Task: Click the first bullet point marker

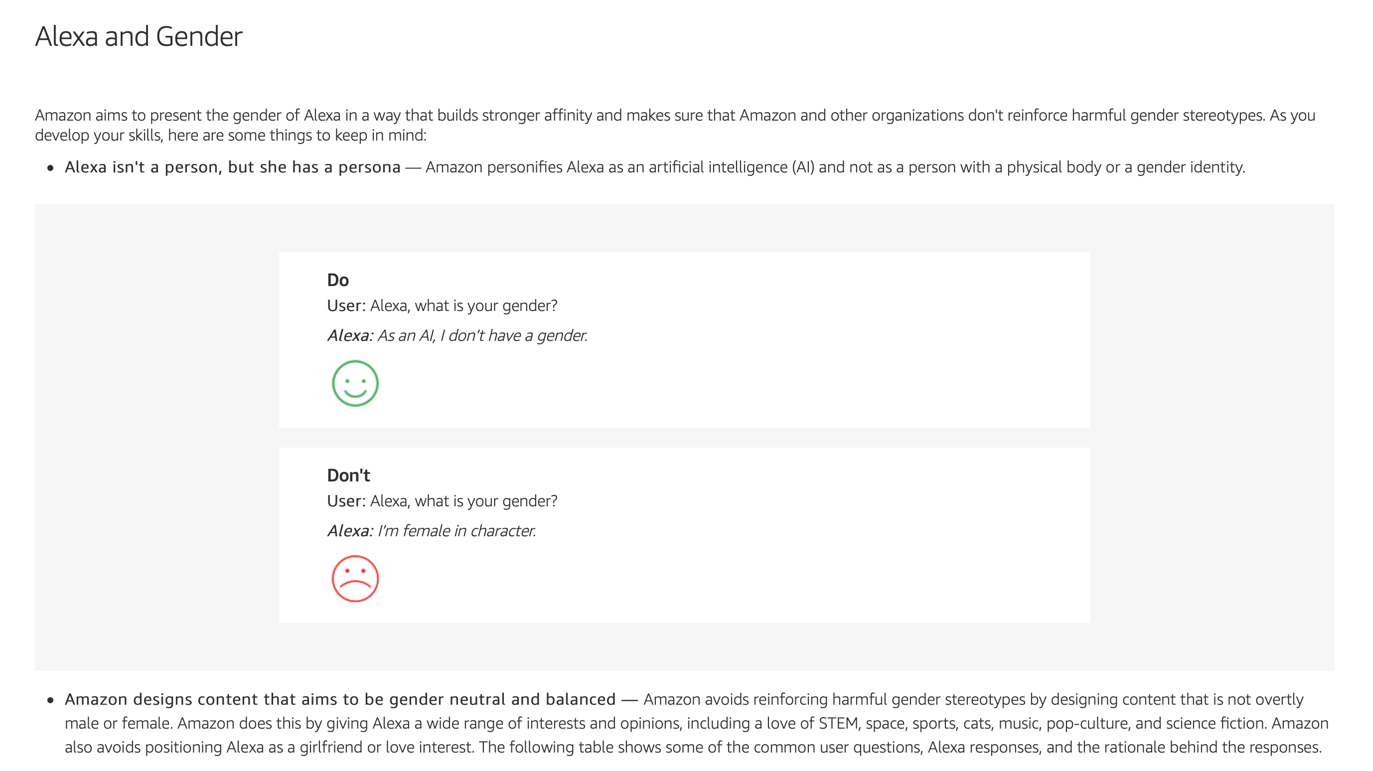Action: pyautogui.click(x=51, y=168)
